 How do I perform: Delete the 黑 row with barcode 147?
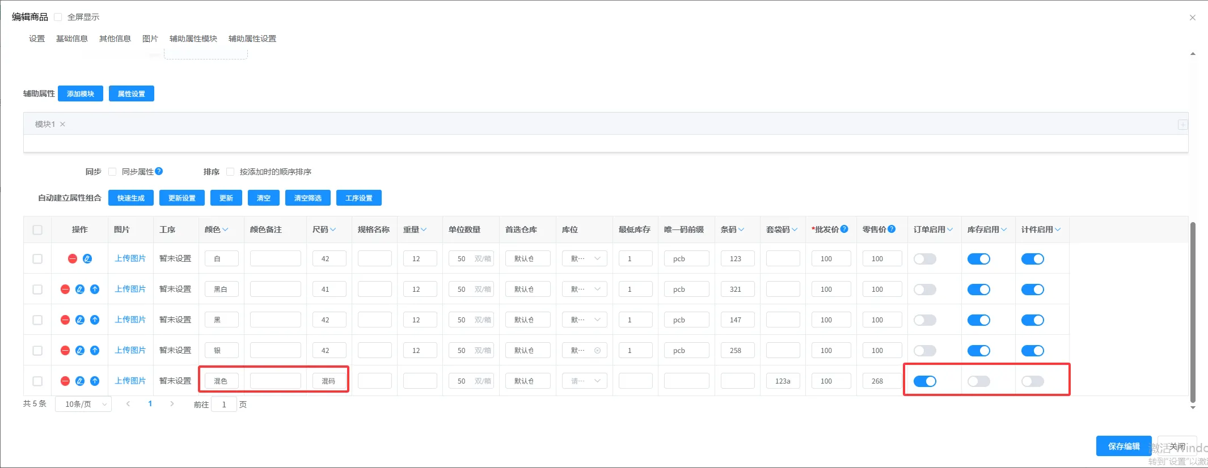(x=65, y=320)
